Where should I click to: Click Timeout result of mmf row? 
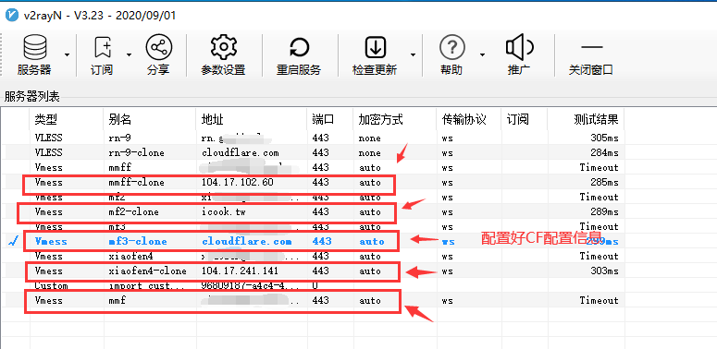[599, 301]
